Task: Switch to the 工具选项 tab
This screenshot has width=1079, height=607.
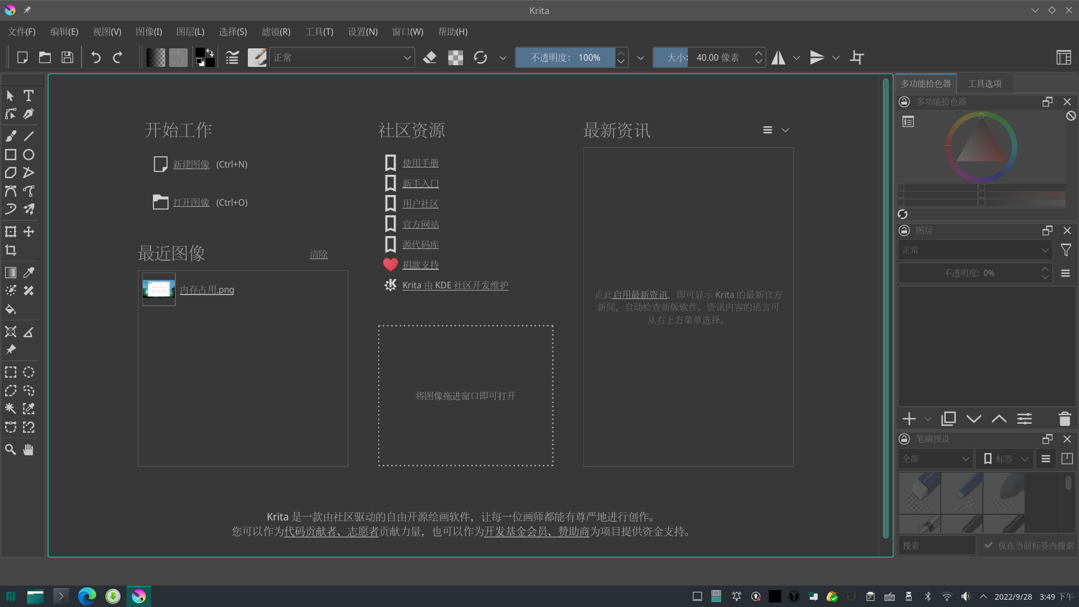Action: pyautogui.click(x=985, y=84)
